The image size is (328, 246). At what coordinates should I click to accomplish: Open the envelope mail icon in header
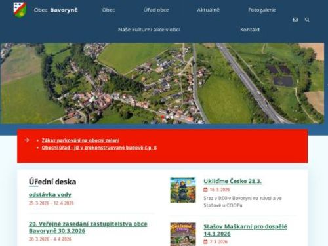tap(295, 20)
